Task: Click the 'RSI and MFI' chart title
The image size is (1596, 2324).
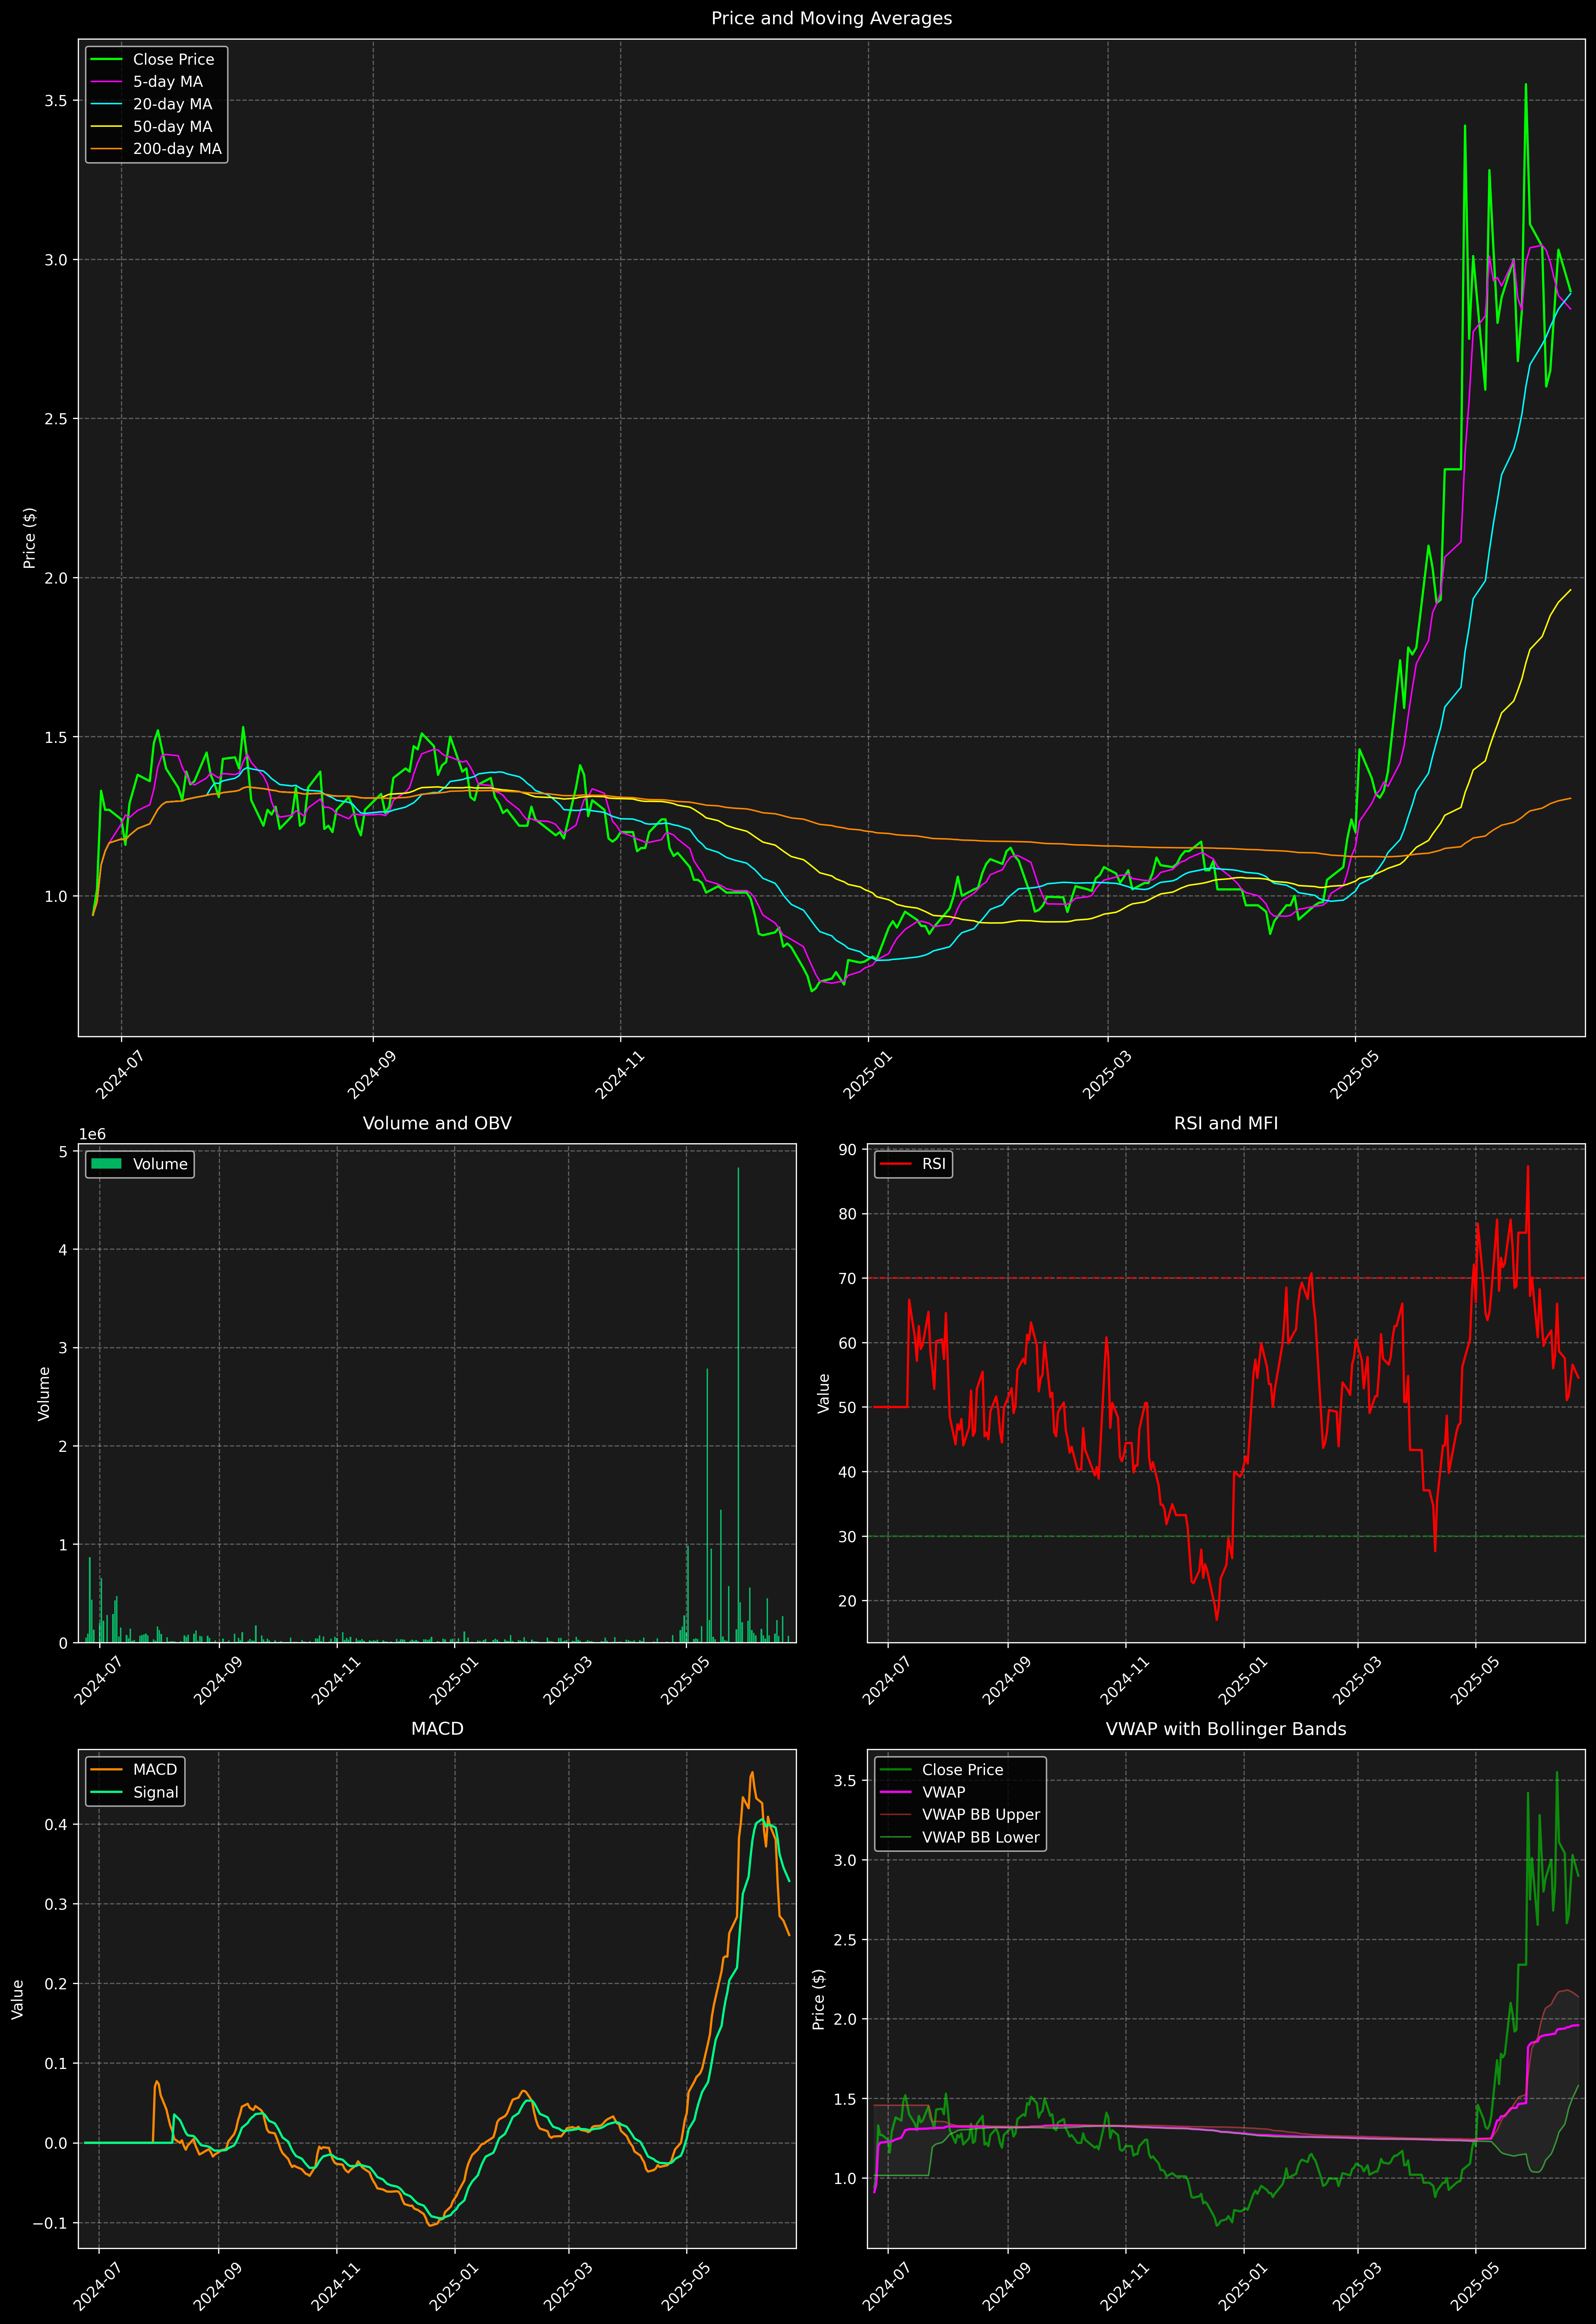Action: click(x=1226, y=1123)
